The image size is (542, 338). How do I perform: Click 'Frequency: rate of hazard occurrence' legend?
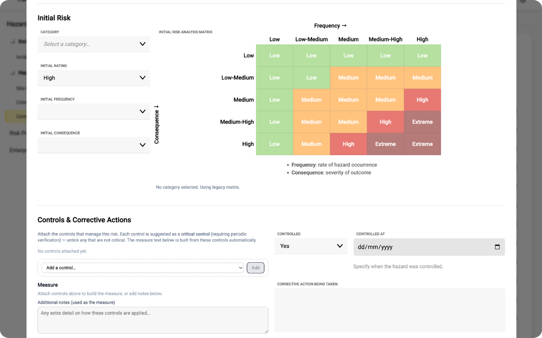pos(334,165)
